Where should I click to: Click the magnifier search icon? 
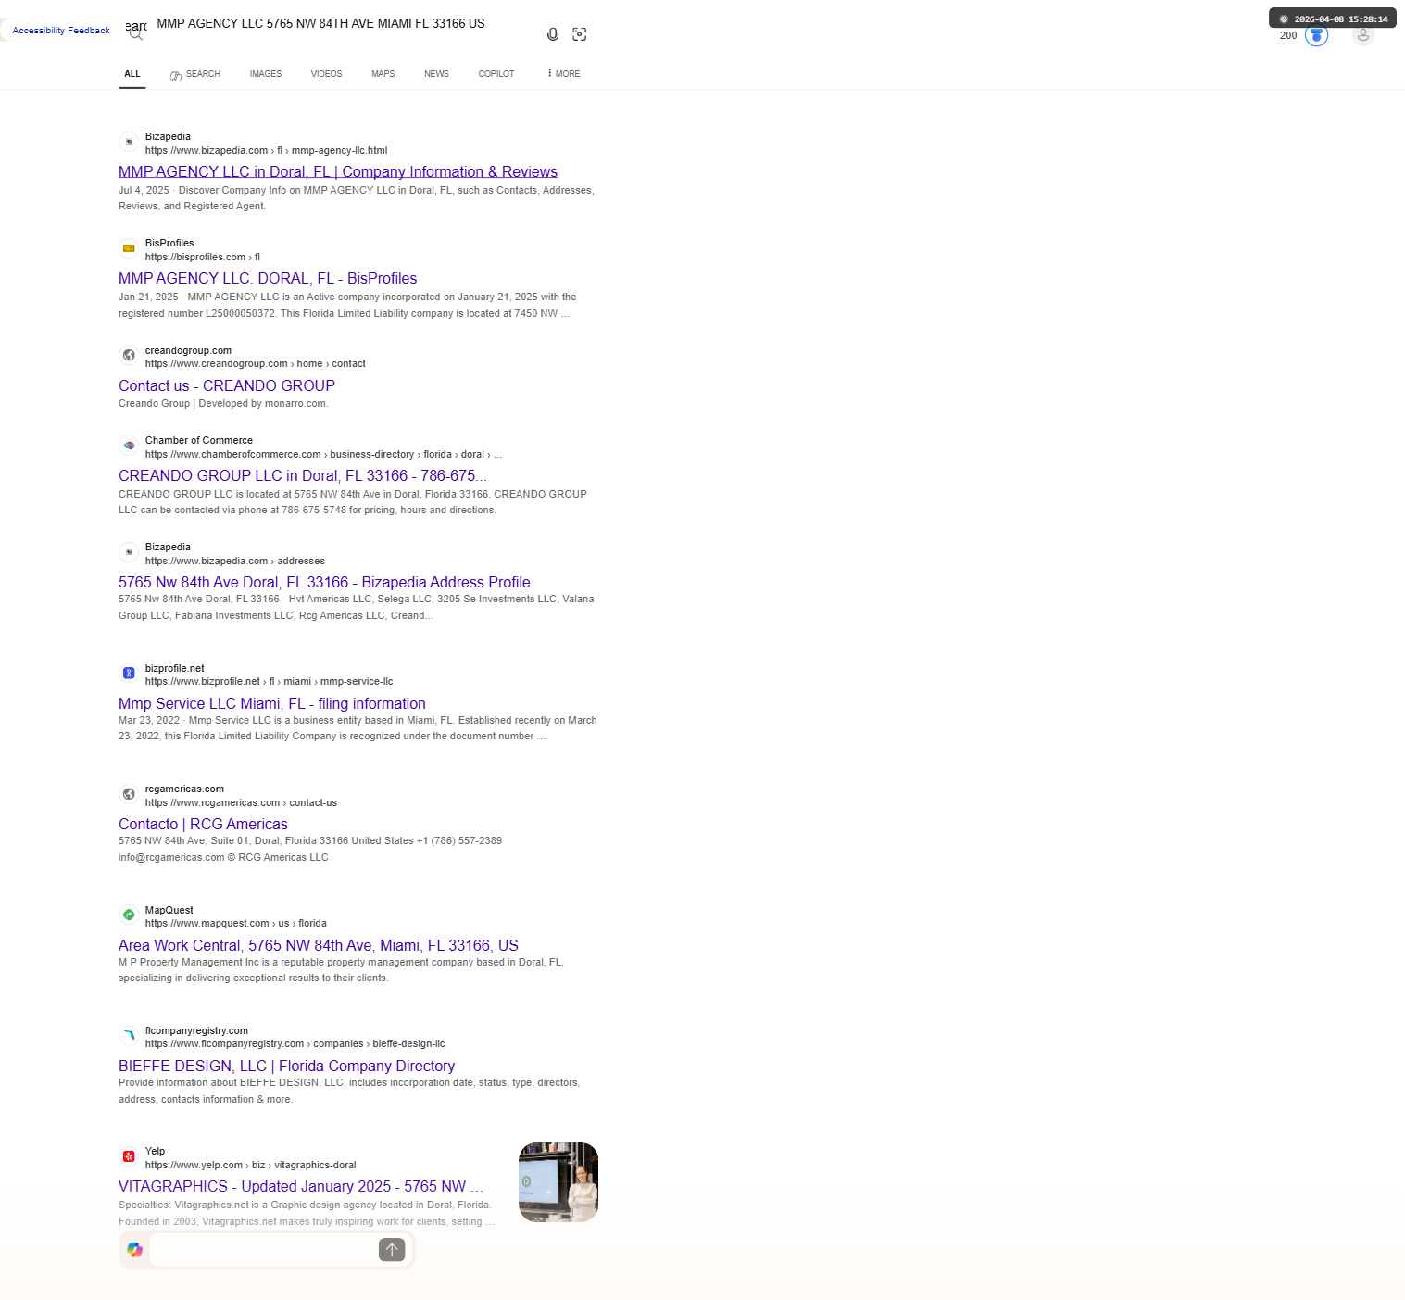pos(136,35)
